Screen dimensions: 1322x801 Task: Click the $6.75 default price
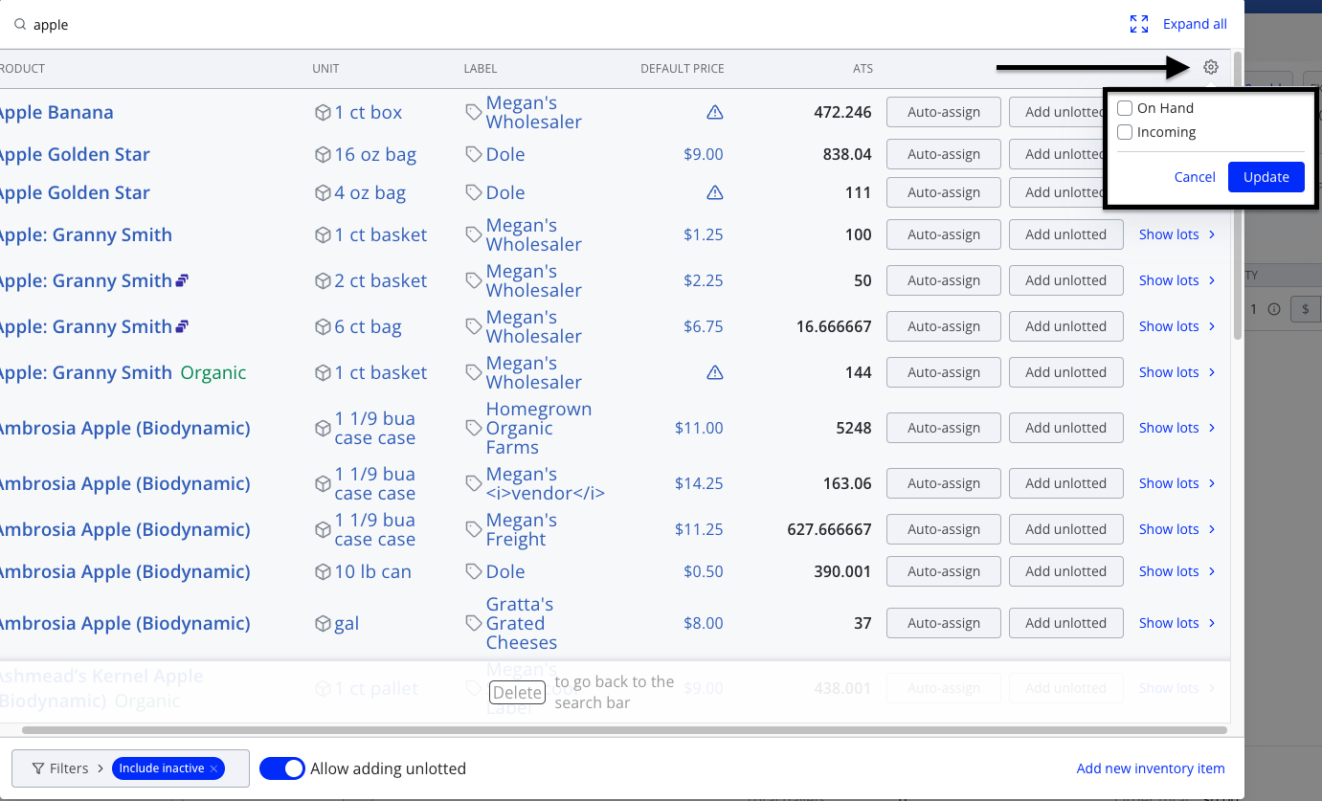click(x=704, y=326)
